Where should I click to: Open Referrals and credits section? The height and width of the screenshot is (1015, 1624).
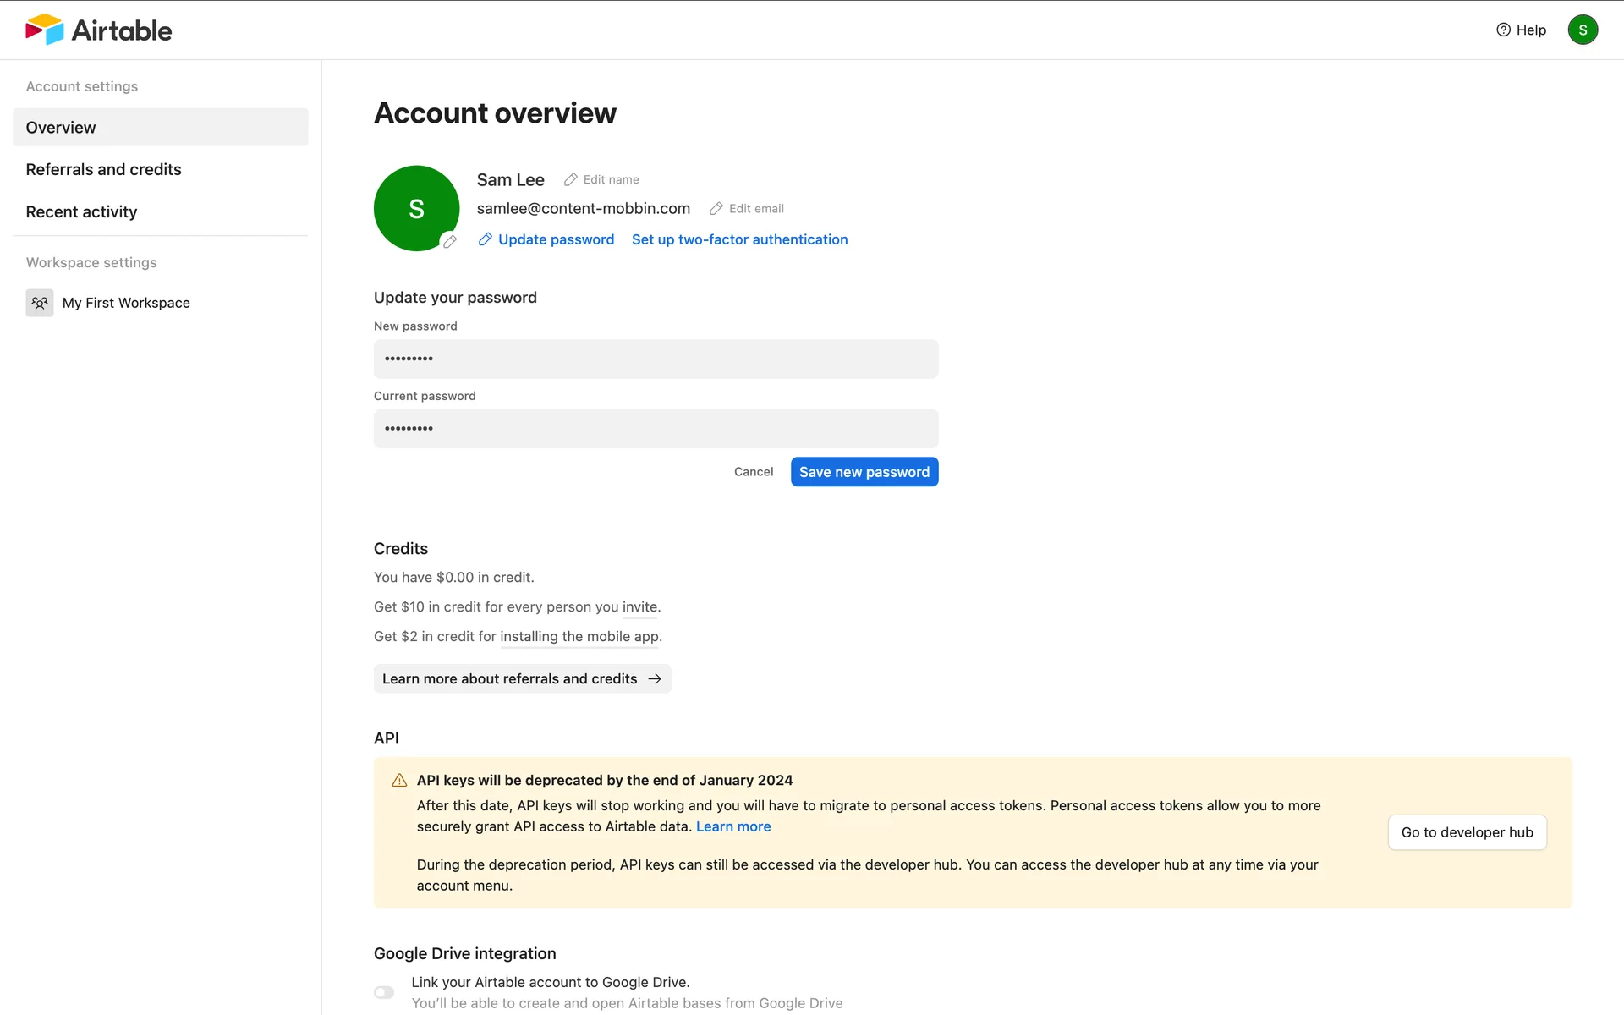(103, 169)
